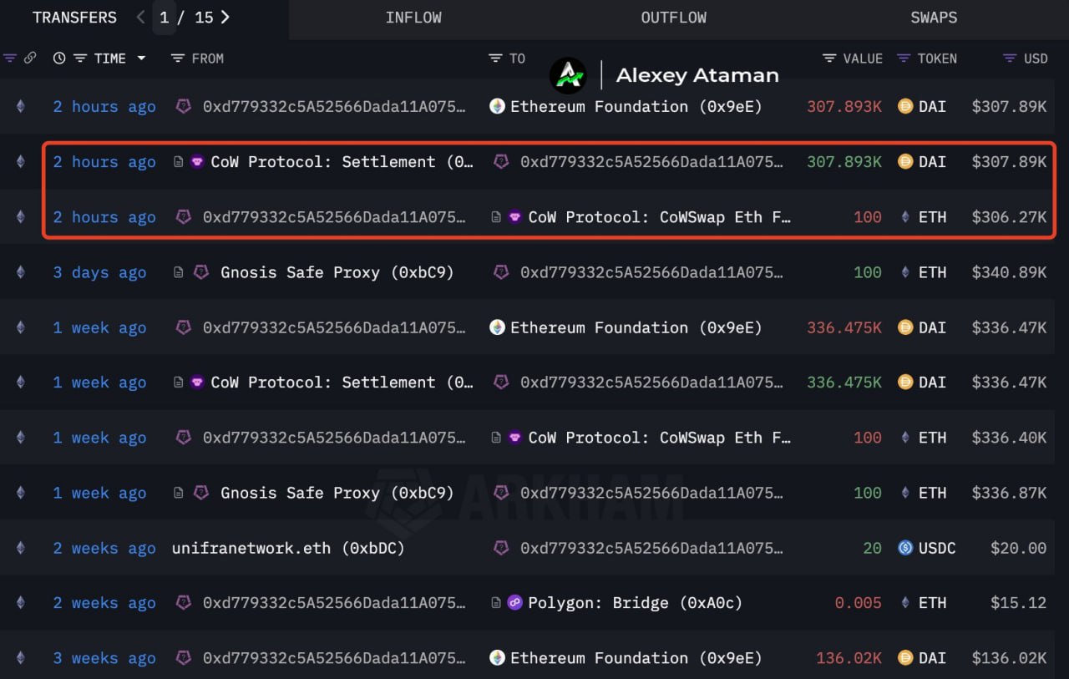Open Gnosis Safe Proxy in the $340.89K row
Viewport: 1069px width, 679px height.
click(x=337, y=272)
